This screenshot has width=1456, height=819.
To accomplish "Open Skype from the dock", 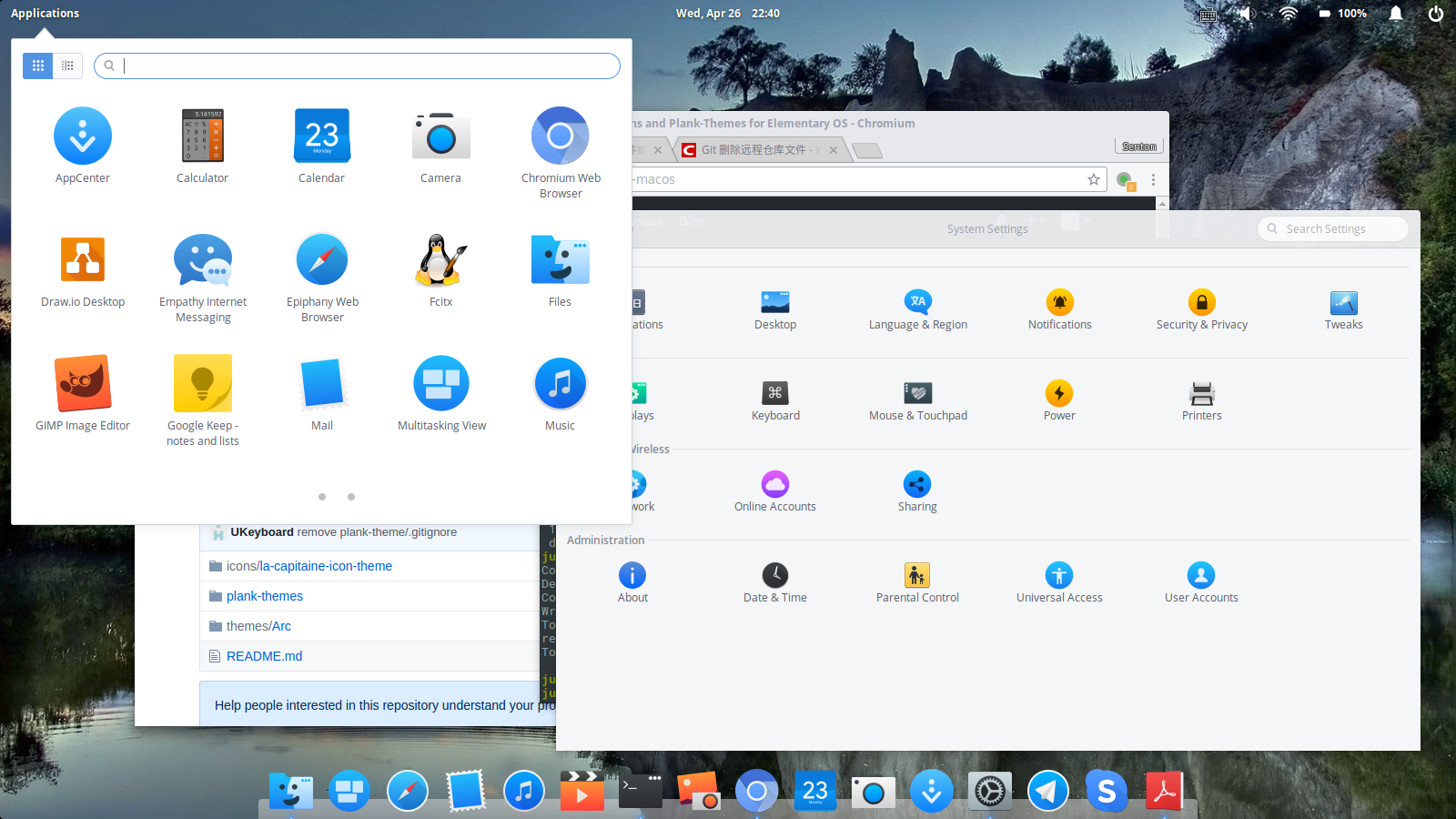I will 1107,791.
